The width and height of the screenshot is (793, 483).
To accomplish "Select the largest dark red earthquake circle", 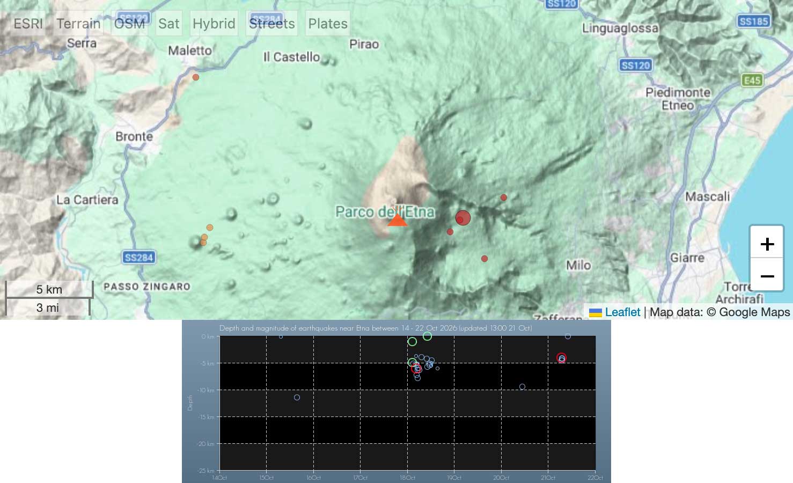I will click(463, 218).
